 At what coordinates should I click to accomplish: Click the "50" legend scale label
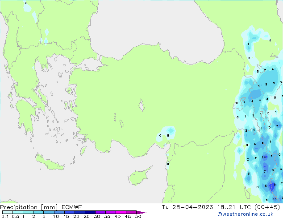click(138, 216)
